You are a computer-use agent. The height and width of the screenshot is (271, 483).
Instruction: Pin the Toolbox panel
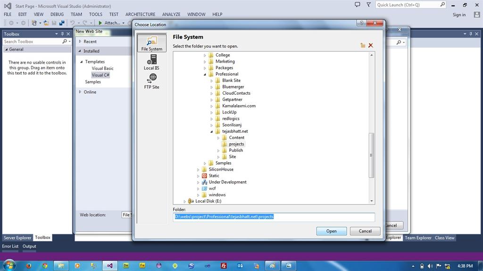click(62, 34)
